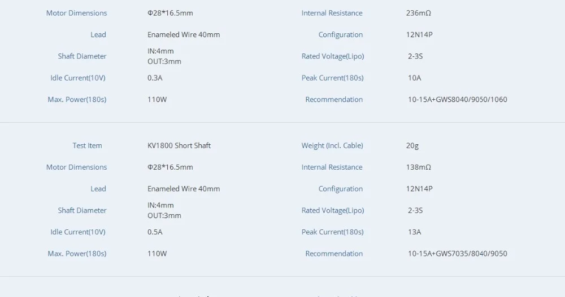The image size is (565, 297).
Task: Click the Recommendation label beside GWS7035 text
Action: [x=334, y=254]
